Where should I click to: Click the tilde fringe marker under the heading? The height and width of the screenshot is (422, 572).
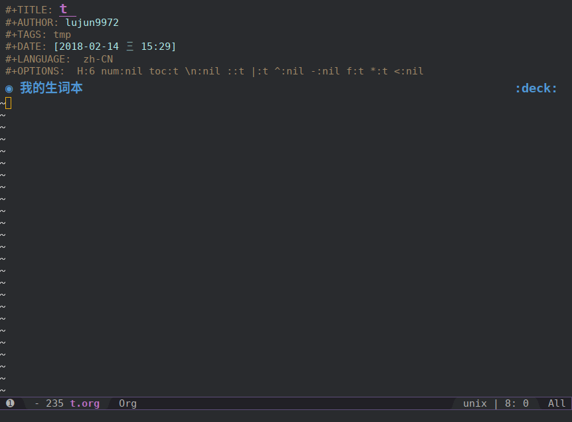point(3,102)
